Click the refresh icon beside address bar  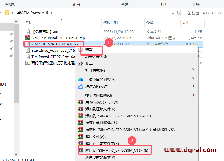178,13
